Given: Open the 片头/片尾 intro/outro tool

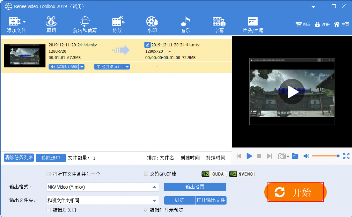Looking at the screenshot, I should [253, 25].
